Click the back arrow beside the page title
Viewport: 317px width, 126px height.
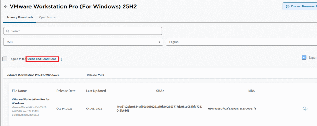coord(5,6)
